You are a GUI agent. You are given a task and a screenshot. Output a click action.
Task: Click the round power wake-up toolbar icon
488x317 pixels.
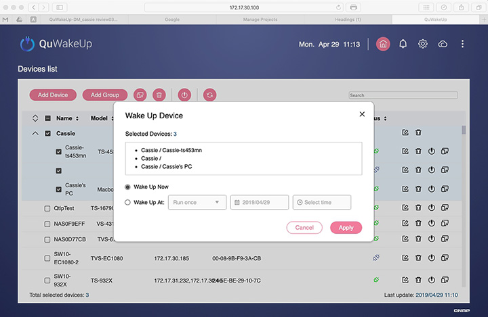[x=184, y=95]
